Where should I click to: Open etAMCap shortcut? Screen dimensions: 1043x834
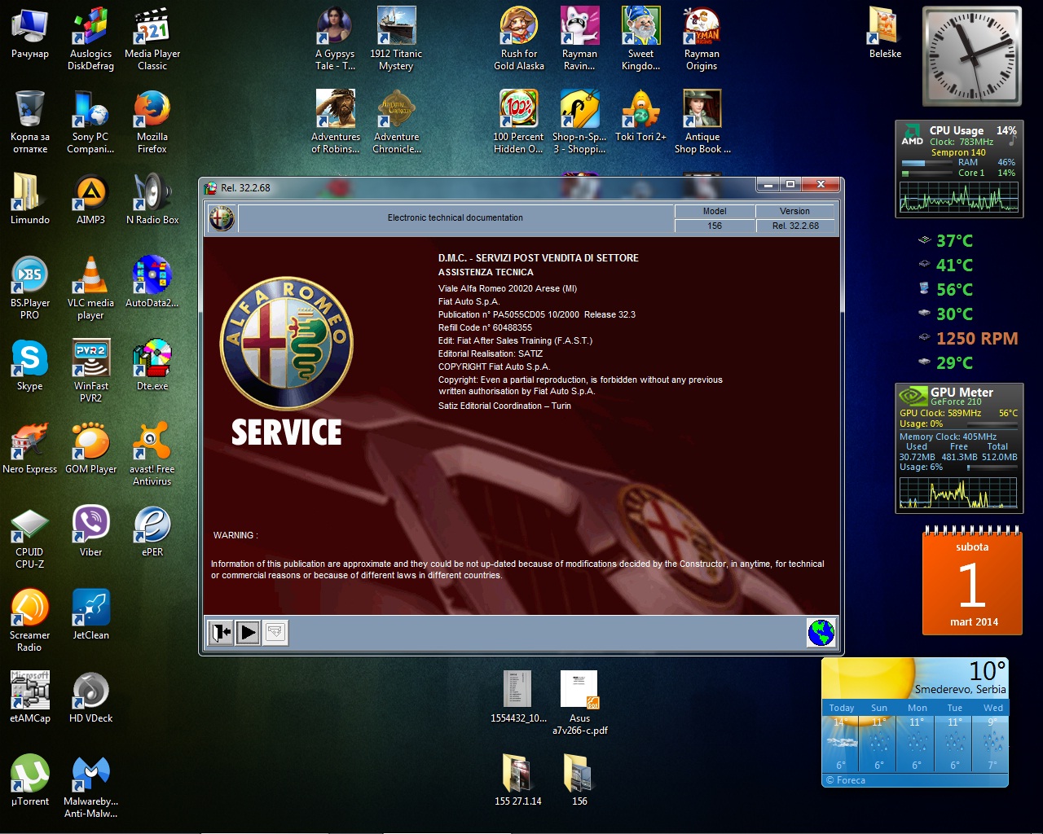point(30,698)
